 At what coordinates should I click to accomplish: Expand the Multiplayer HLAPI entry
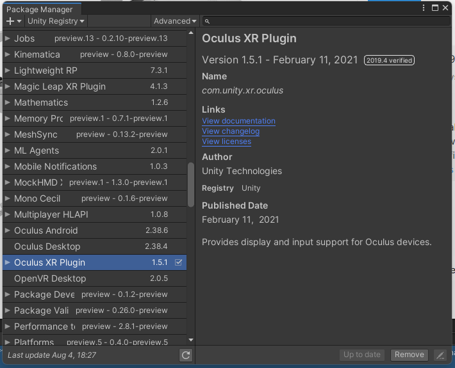pyautogui.click(x=8, y=214)
